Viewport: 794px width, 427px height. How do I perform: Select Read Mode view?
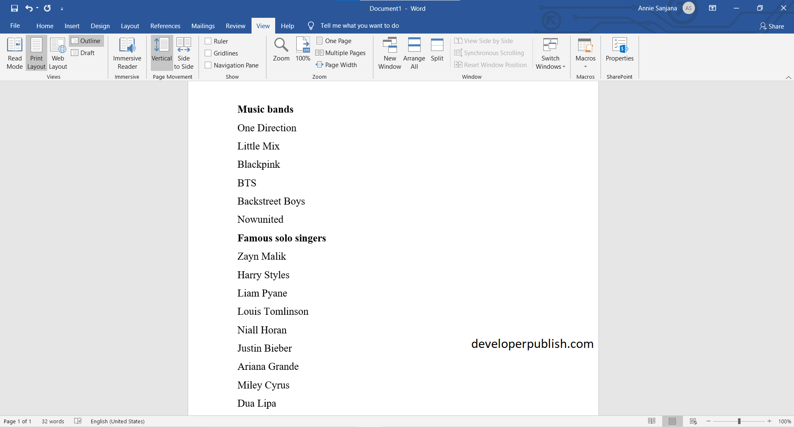14,53
